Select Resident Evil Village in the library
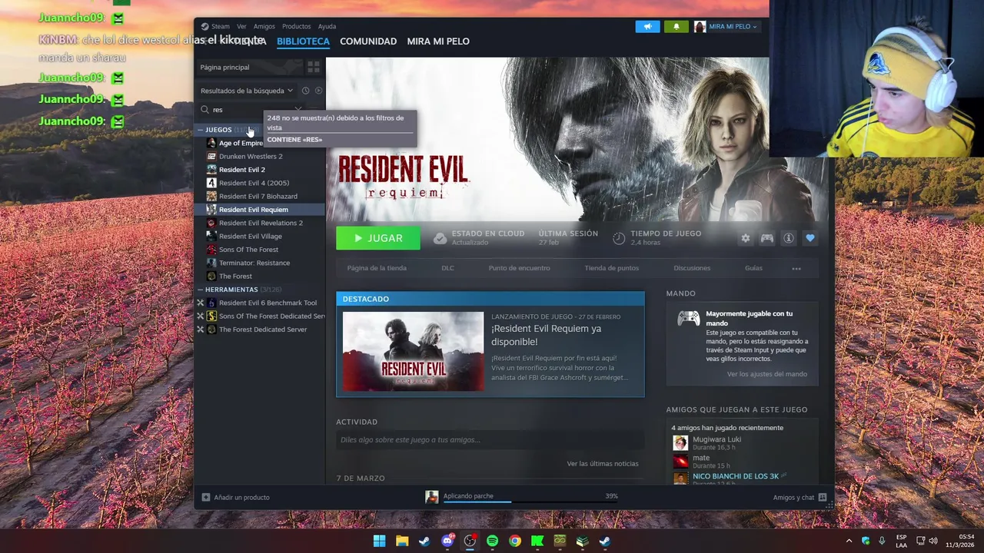 (250, 236)
